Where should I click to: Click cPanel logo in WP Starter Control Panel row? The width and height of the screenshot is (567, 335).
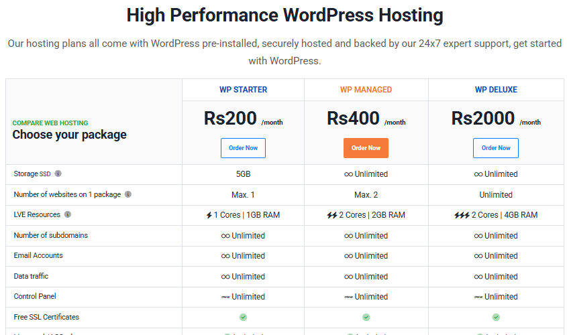225,297
